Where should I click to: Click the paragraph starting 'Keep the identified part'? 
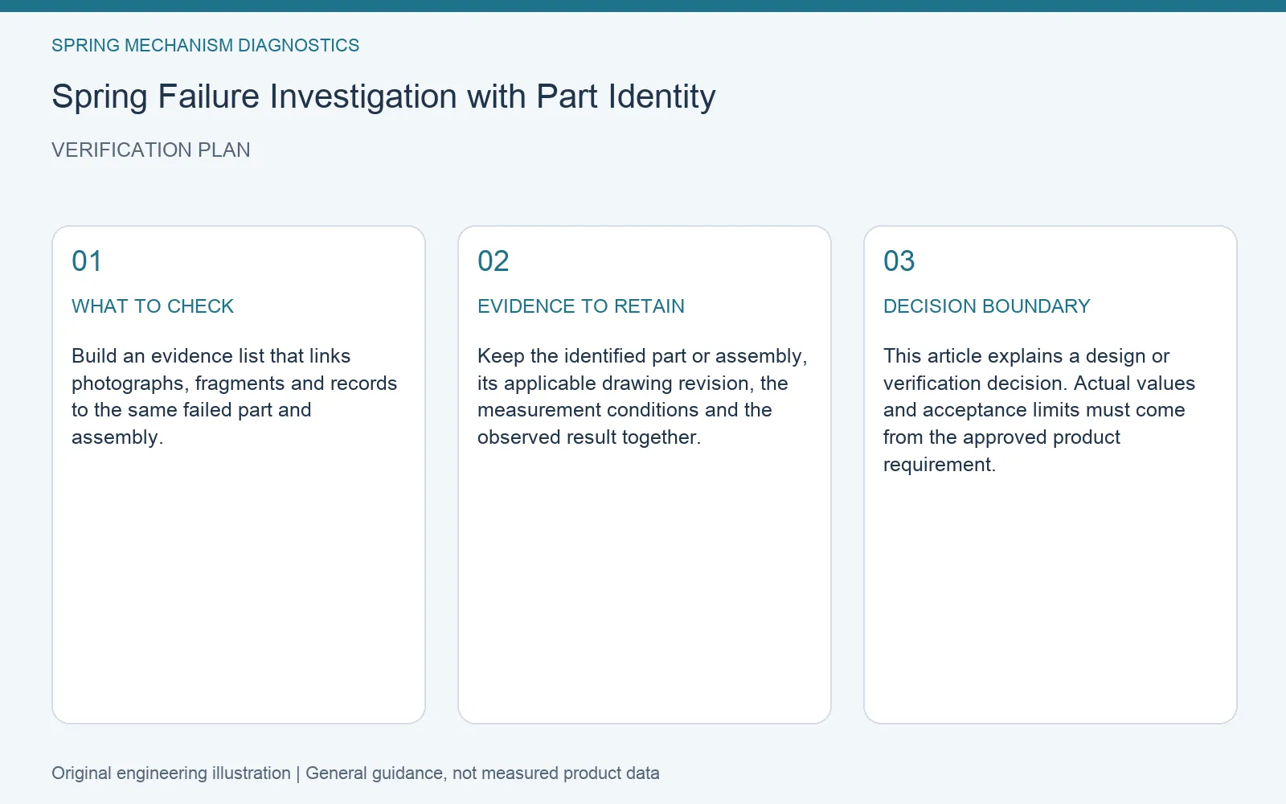pos(642,396)
